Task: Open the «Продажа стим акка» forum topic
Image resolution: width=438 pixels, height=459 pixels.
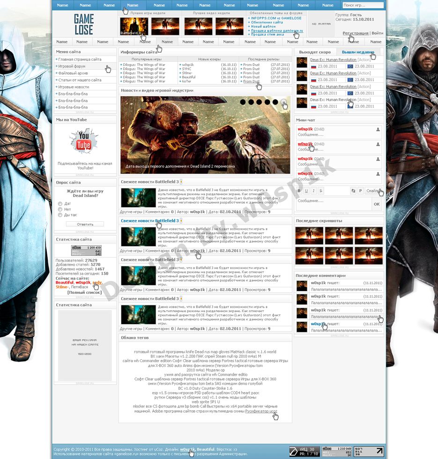Action: coord(267,35)
